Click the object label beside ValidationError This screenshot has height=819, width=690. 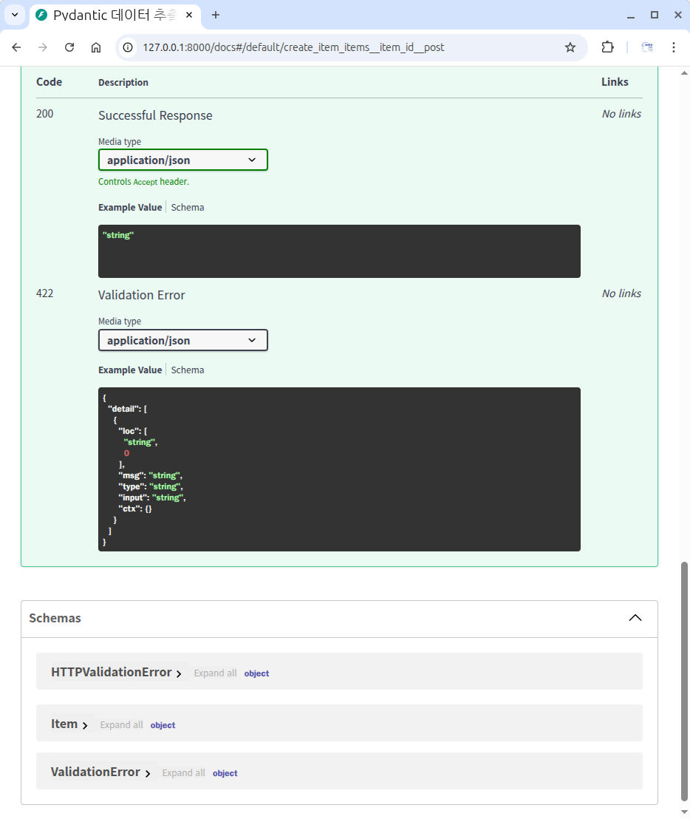point(225,773)
